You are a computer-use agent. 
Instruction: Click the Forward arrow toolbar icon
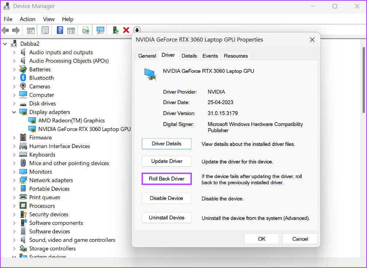(16, 30)
